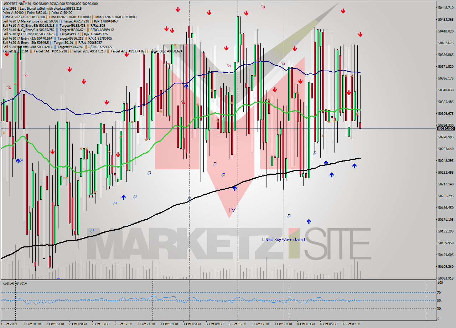Click the '4 Oct 05:30' time label
The image size is (456, 328).
(x=328, y=324)
